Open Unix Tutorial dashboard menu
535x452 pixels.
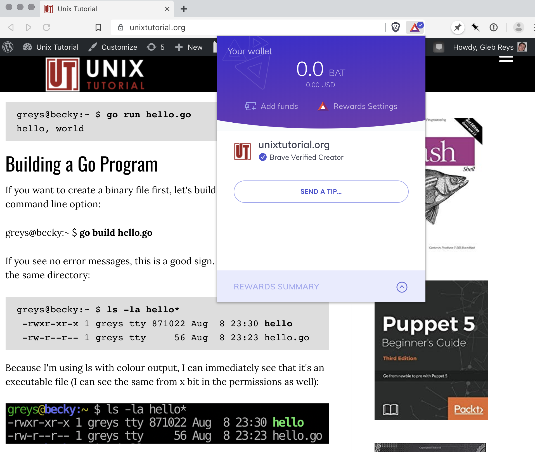51,47
